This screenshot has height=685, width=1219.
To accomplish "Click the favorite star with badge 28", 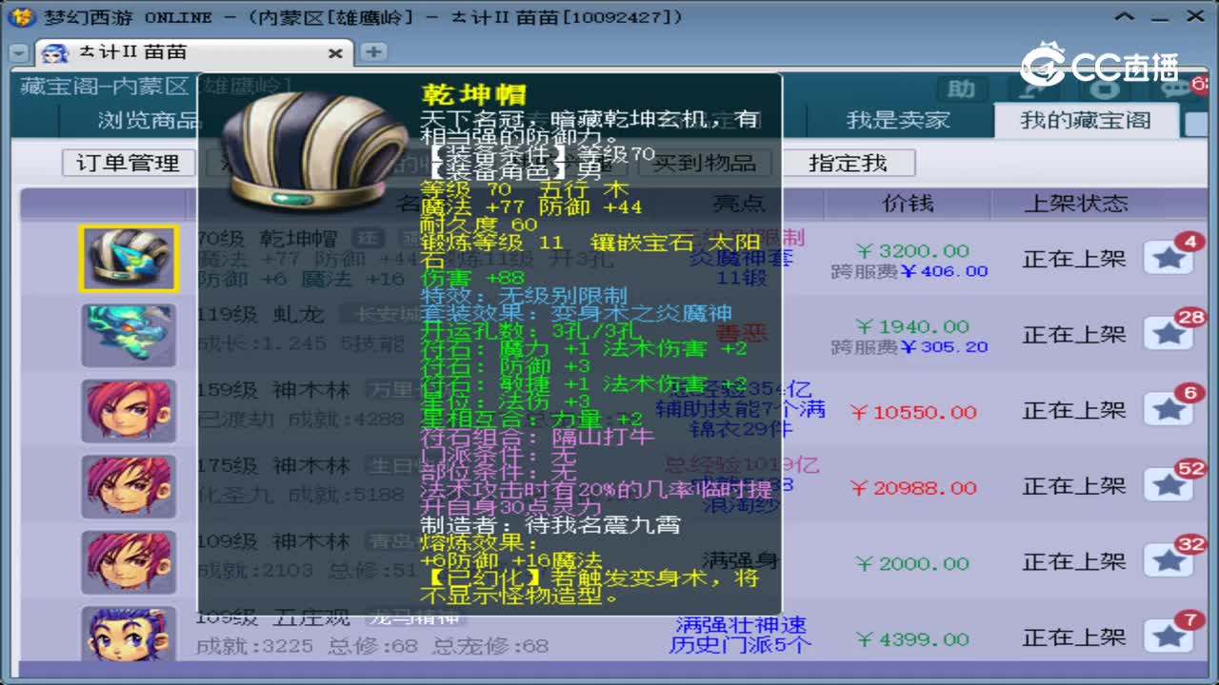I will (1169, 333).
